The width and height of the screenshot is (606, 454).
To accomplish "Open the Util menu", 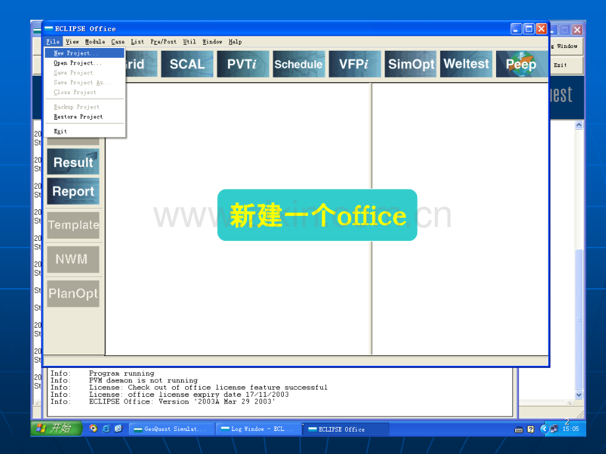I will pos(190,41).
